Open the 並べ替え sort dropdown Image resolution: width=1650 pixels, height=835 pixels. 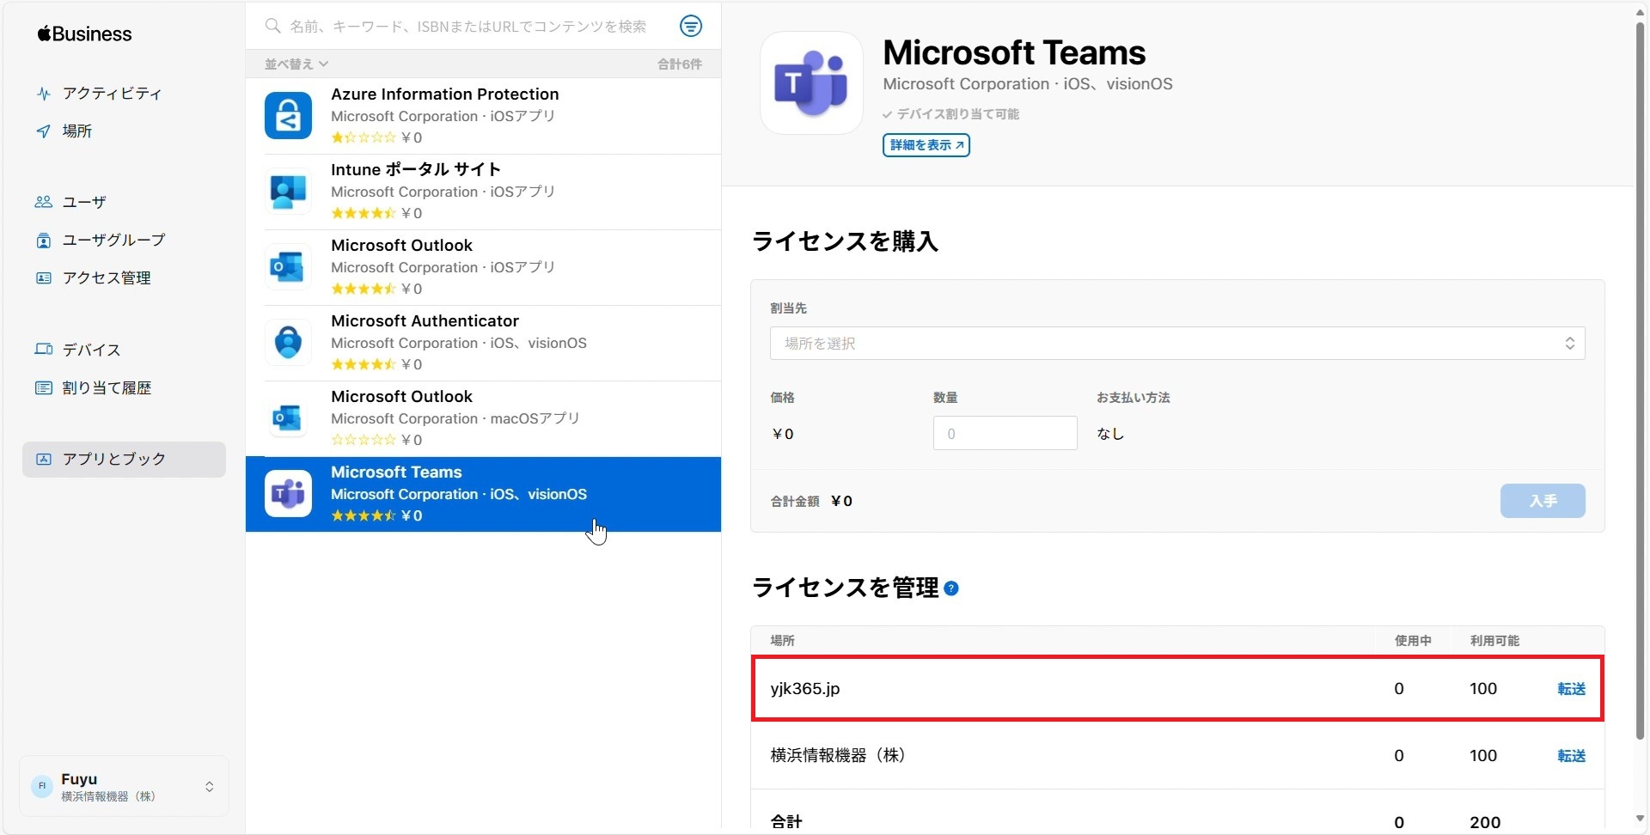[x=296, y=64]
